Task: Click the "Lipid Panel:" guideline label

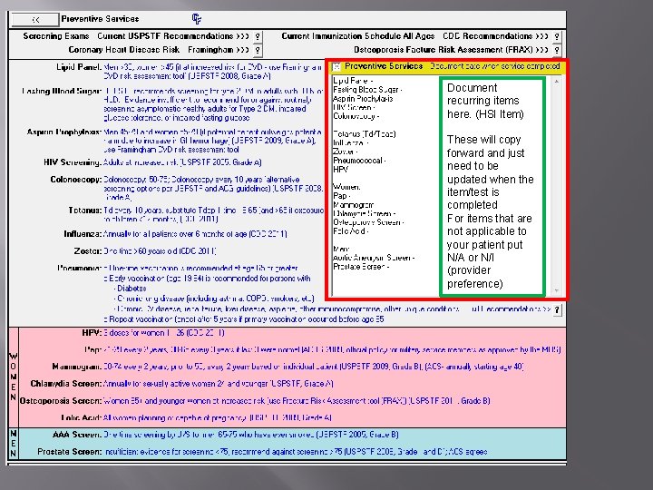Action: point(79,67)
